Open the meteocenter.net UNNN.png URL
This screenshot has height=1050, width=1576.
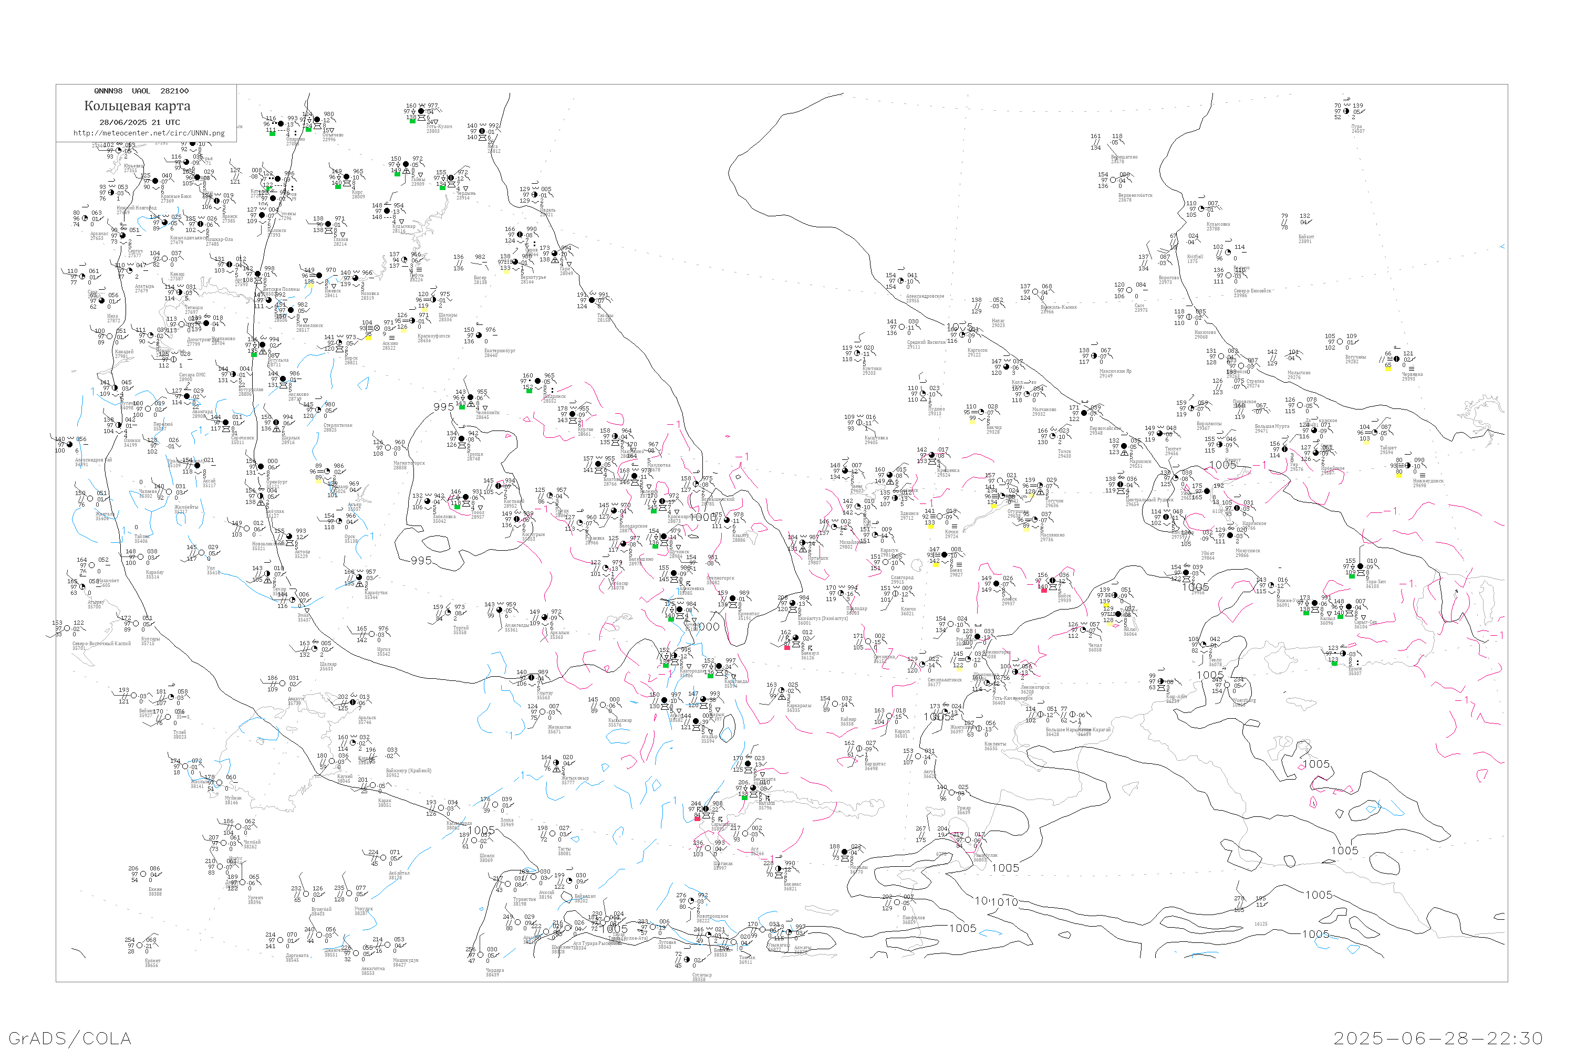(x=149, y=133)
